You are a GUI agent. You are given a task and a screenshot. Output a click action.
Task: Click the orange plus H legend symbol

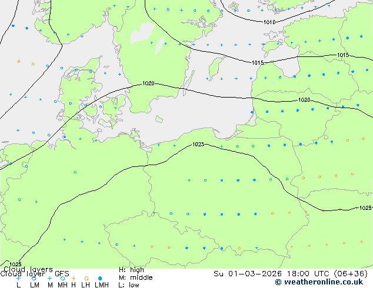[74, 278]
